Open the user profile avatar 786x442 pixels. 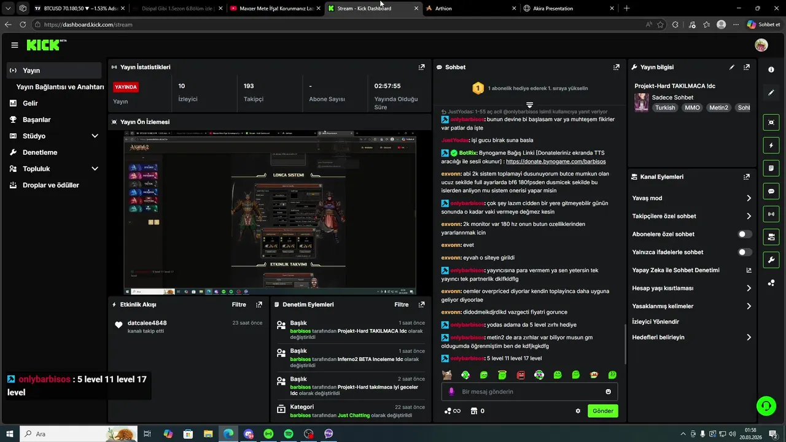(x=761, y=45)
